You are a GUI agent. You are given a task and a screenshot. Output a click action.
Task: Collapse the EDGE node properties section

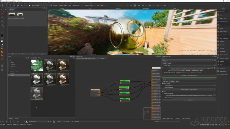[x=162, y=79]
